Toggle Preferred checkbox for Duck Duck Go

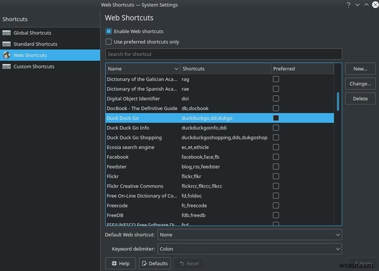pos(276,118)
